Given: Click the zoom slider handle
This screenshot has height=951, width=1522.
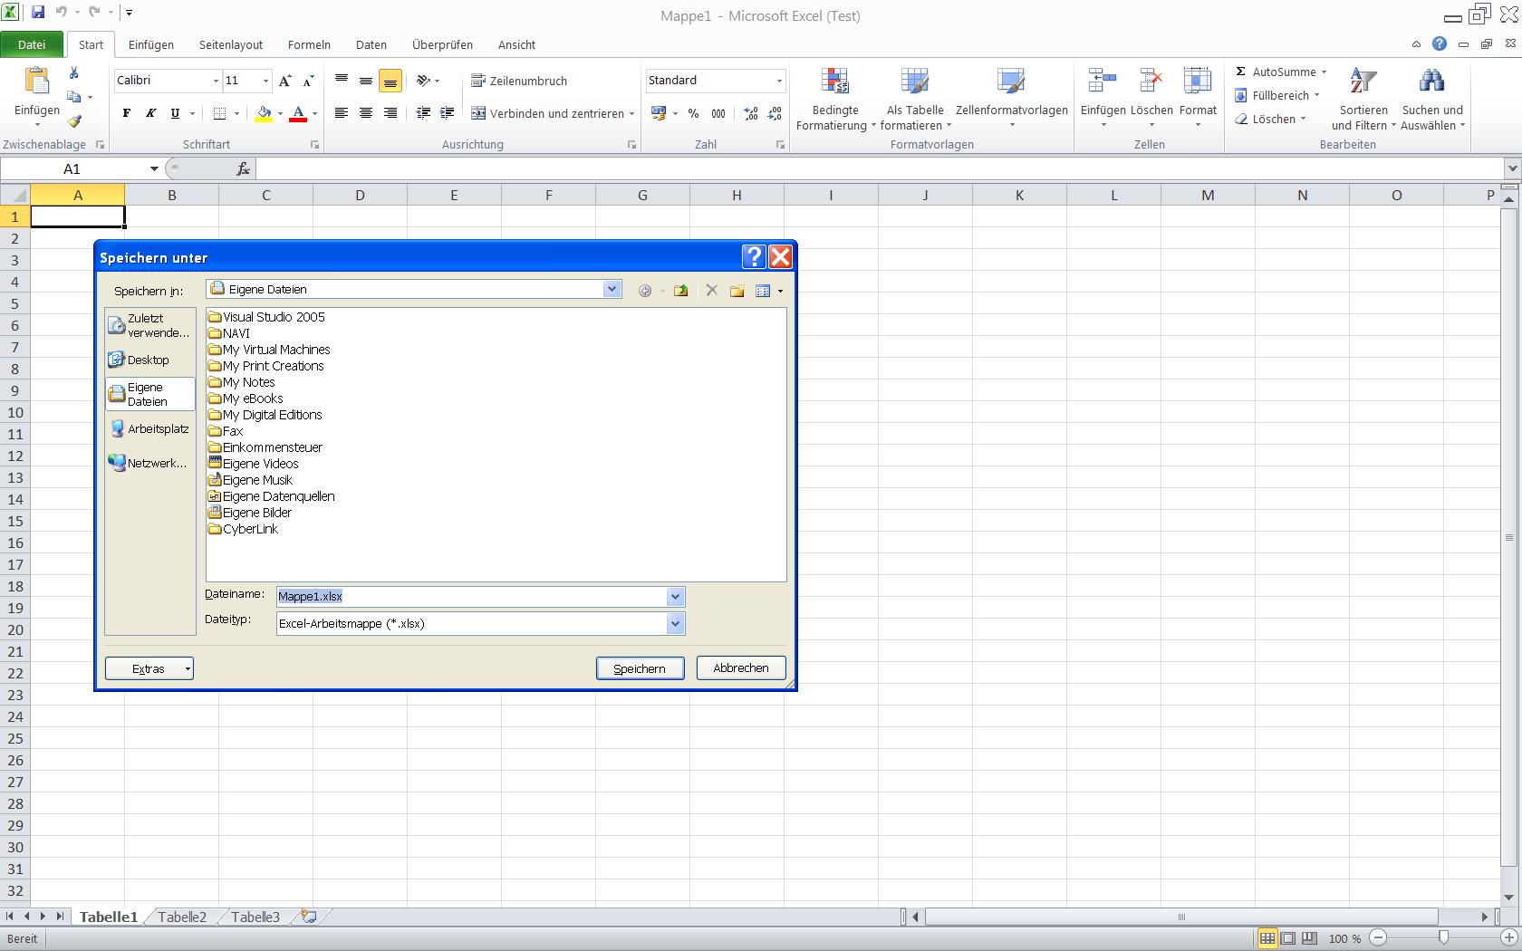Looking at the screenshot, I should [x=1443, y=937].
